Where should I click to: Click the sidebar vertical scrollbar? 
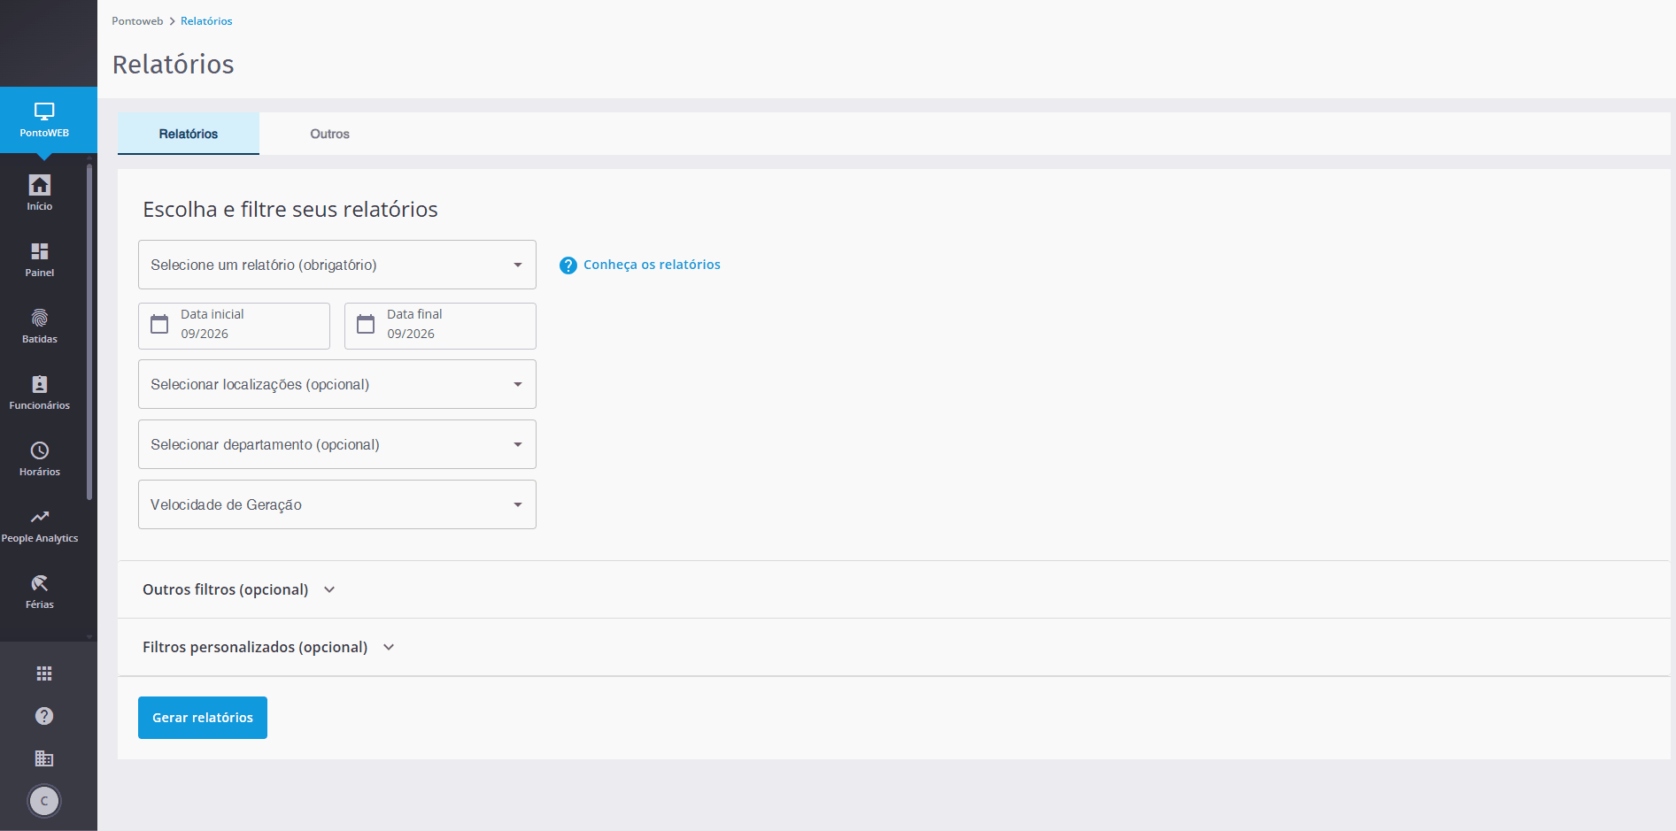[89, 332]
